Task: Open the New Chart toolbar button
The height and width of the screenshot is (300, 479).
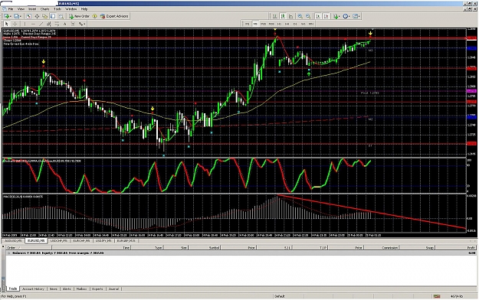Action: [8, 16]
